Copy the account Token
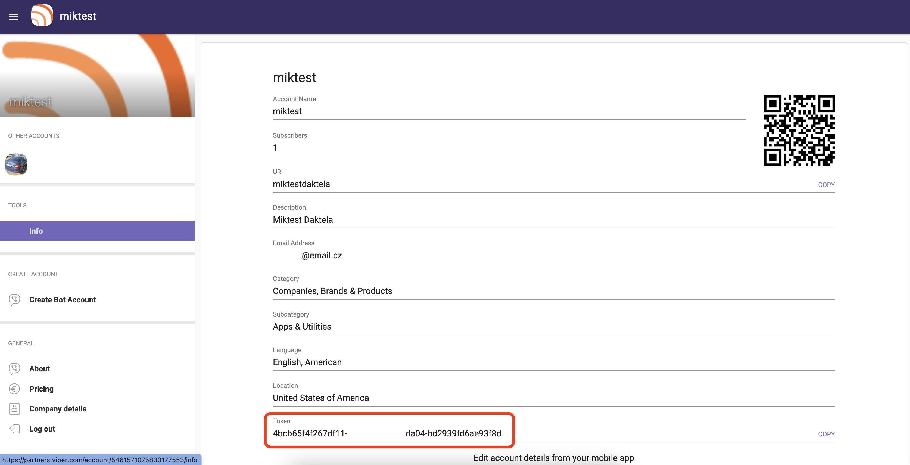This screenshot has height=465, width=910. tap(826, 434)
